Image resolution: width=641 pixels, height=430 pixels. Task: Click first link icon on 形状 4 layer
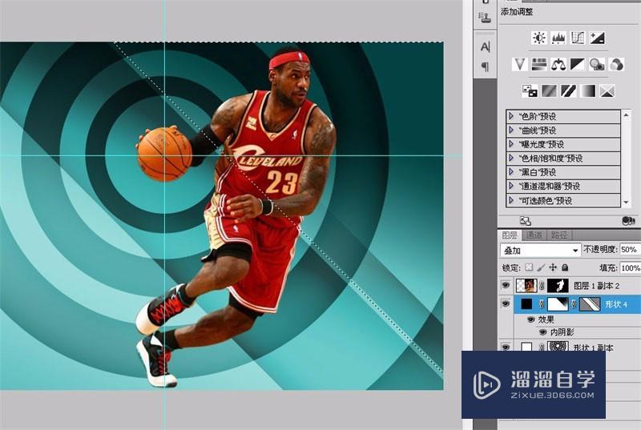tap(542, 304)
